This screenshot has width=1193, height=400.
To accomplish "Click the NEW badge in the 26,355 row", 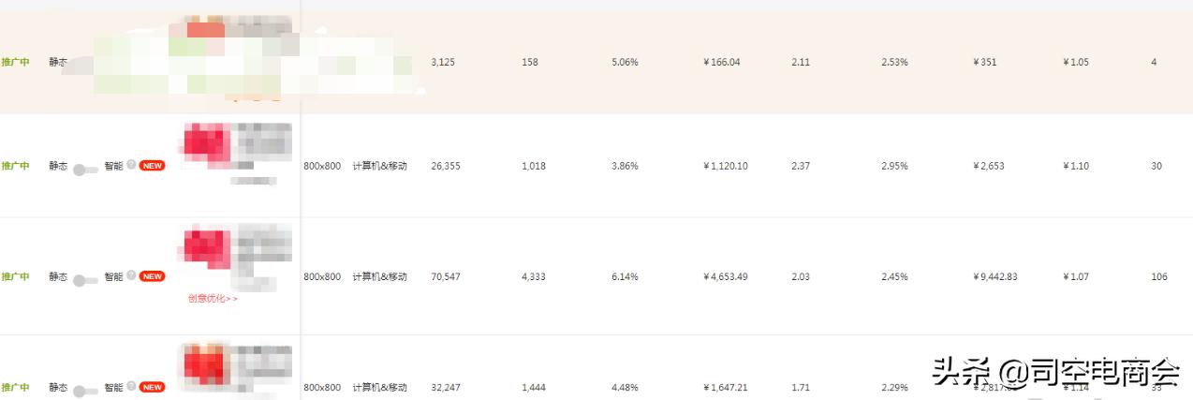I will [x=153, y=166].
